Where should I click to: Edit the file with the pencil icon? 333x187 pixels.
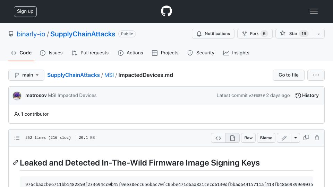pyautogui.click(x=284, y=138)
